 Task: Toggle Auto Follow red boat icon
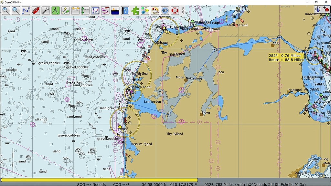[36, 10]
